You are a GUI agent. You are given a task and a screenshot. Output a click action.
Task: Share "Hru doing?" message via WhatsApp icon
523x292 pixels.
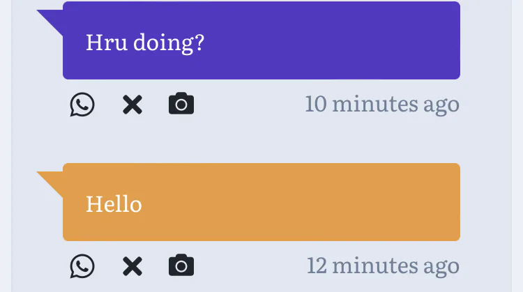pos(82,105)
